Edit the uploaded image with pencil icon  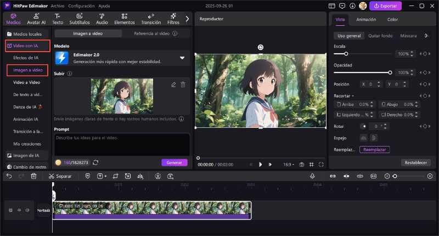[173, 85]
